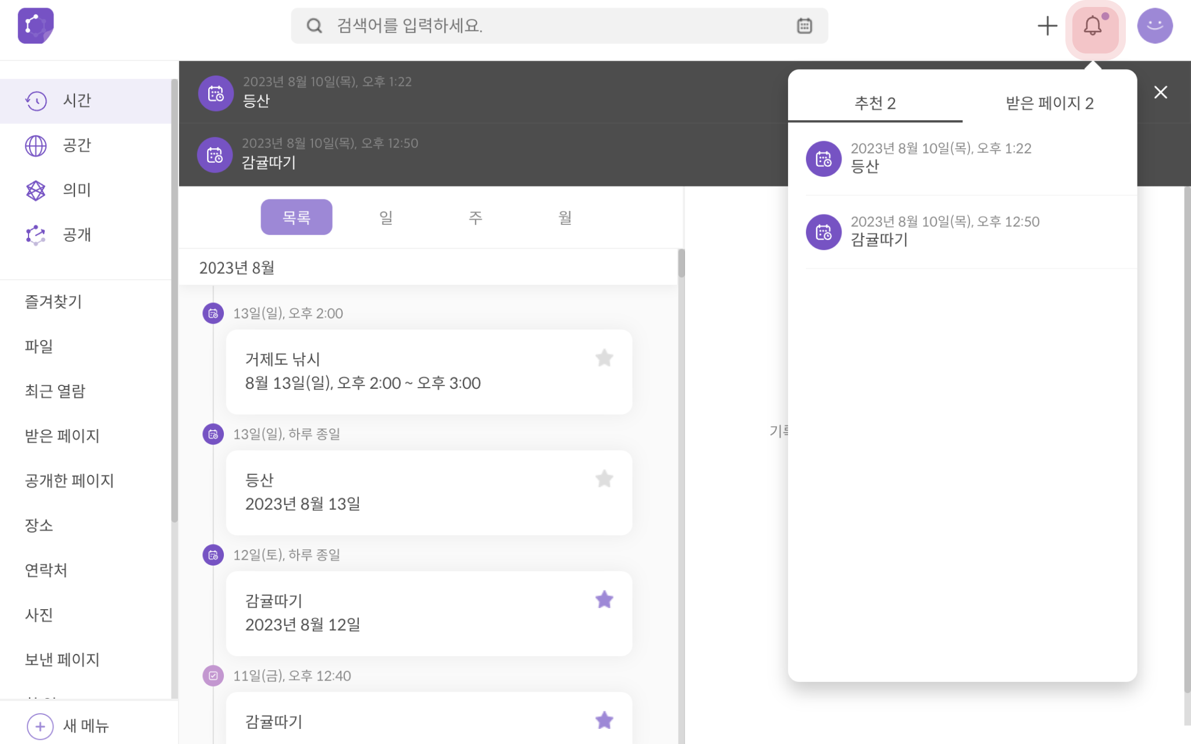The image size is (1191, 744).
Task: Open the 거제도 낚시 event card
Action: pyautogui.click(x=429, y=372)
